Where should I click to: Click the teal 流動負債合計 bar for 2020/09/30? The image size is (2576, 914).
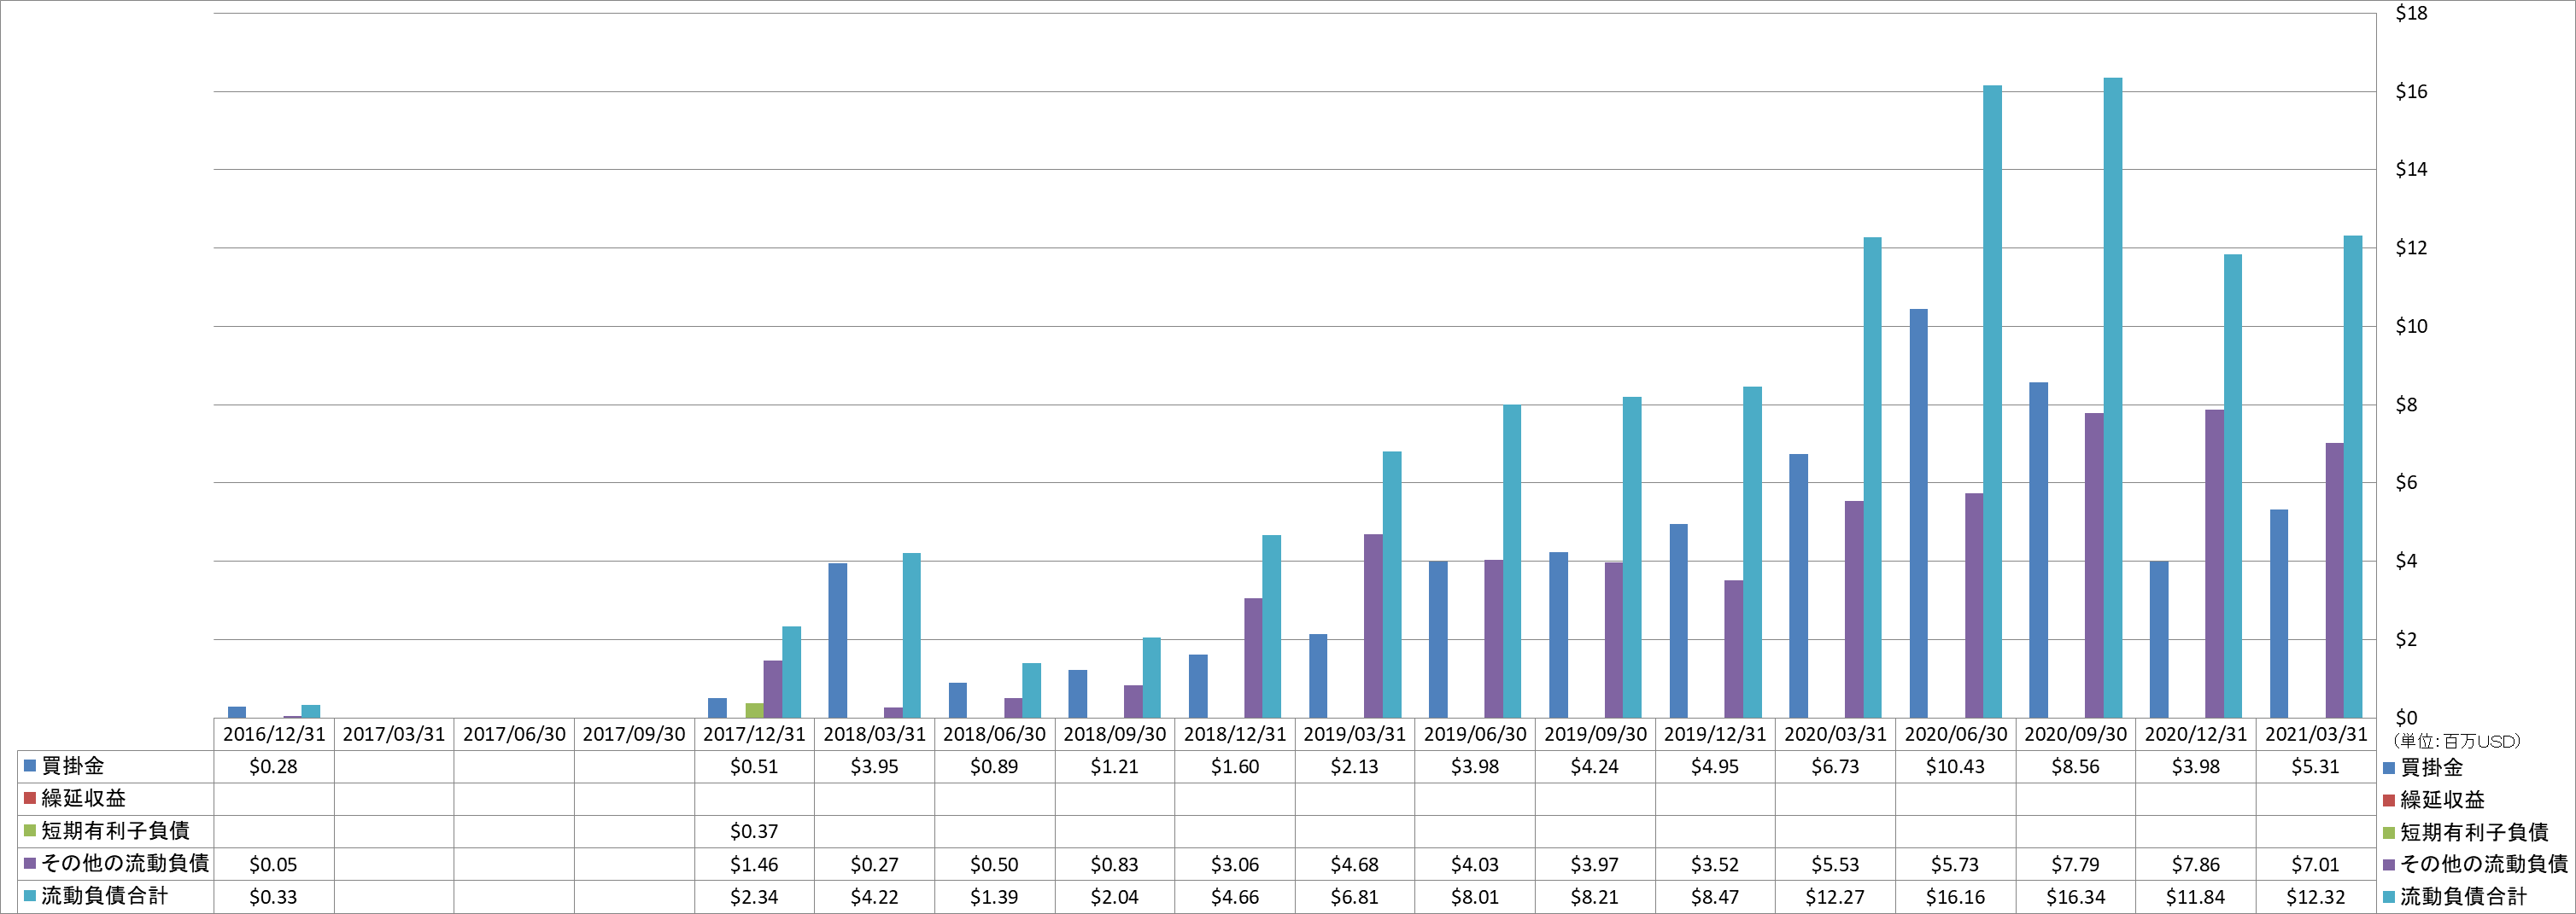coord(2112,398)
